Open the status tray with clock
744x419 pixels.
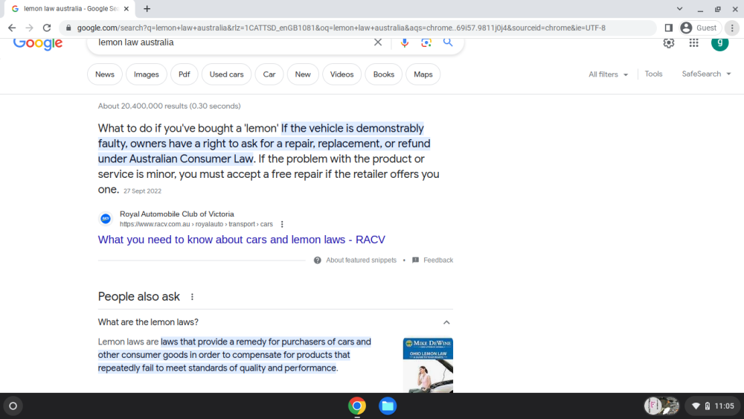pos(713,406)
